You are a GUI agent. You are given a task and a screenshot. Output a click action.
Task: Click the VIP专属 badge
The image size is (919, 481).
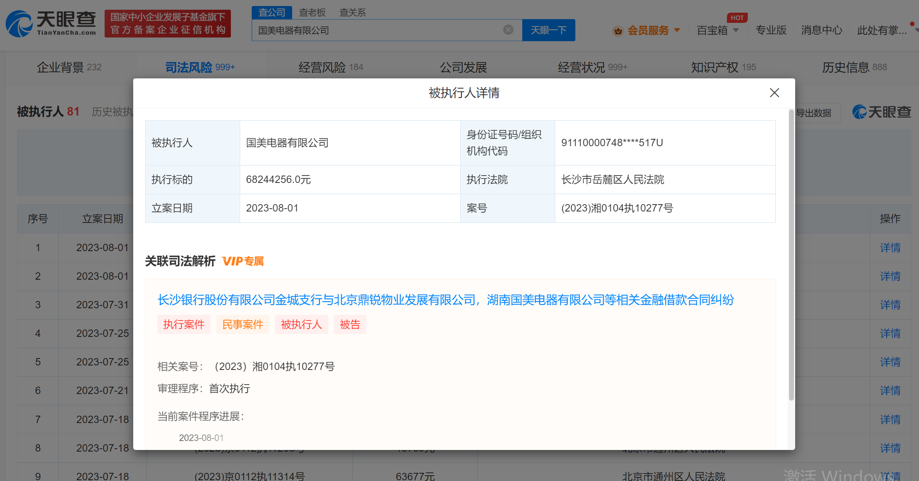pyautogui.click(x=243, y=261)
